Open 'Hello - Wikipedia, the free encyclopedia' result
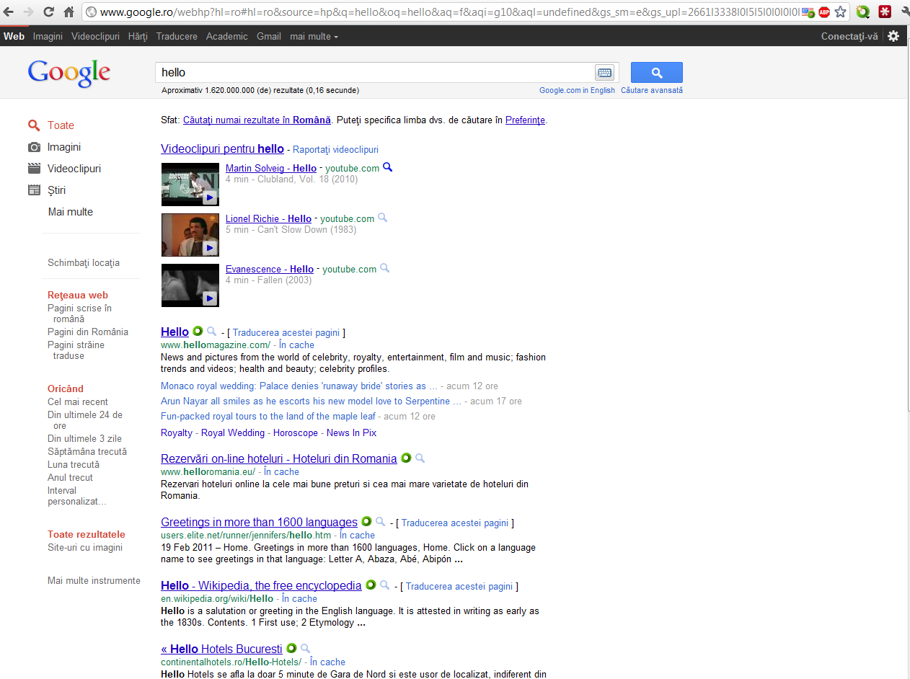 261,585
